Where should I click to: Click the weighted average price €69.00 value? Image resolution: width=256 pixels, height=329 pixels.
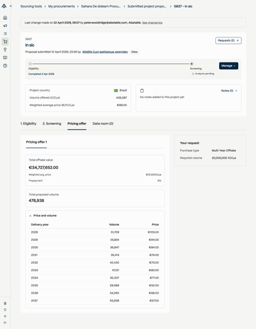[x=122, y=105]
